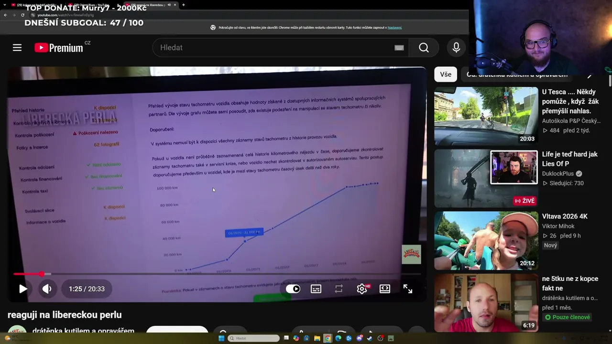
Task: Open the on-screen keyboard in search box
Action: pyautogui.click(x=399, y=48)
